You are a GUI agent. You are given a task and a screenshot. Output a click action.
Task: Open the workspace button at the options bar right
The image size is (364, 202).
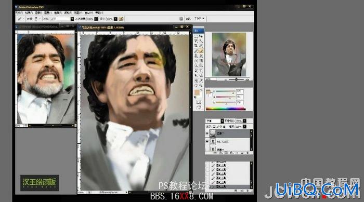click(x=199, y=18)
